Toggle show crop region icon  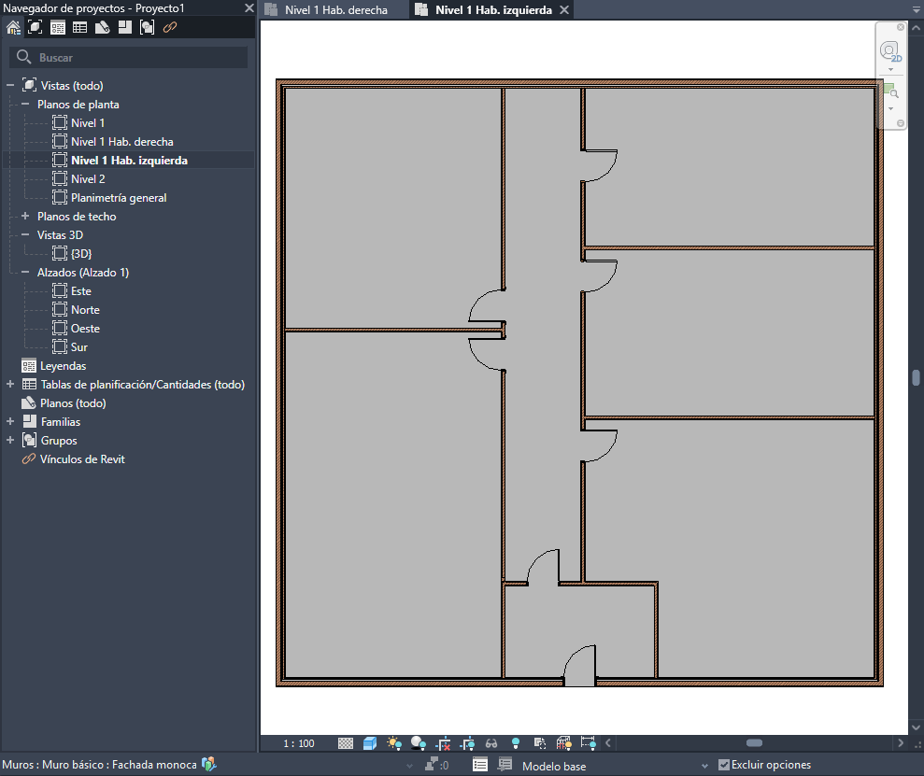click(x=467, y=743)
